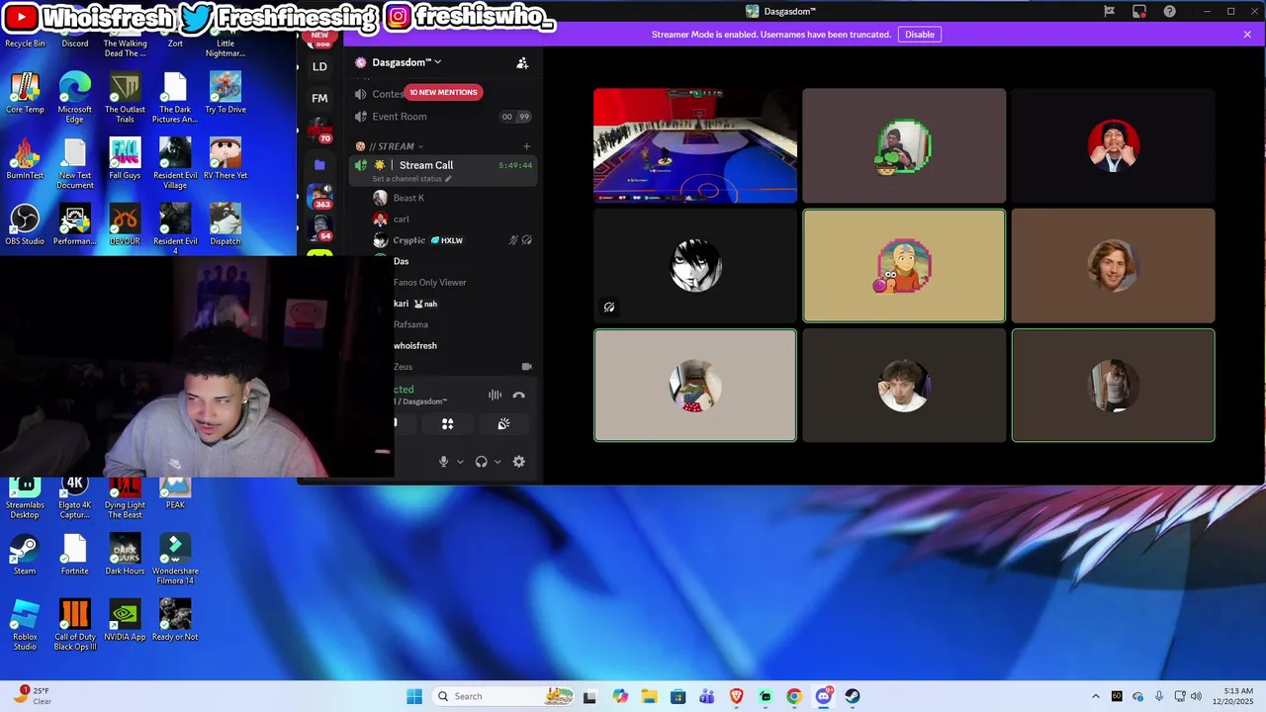Select the red-background avatar call tile

[x=1113, y=145]
